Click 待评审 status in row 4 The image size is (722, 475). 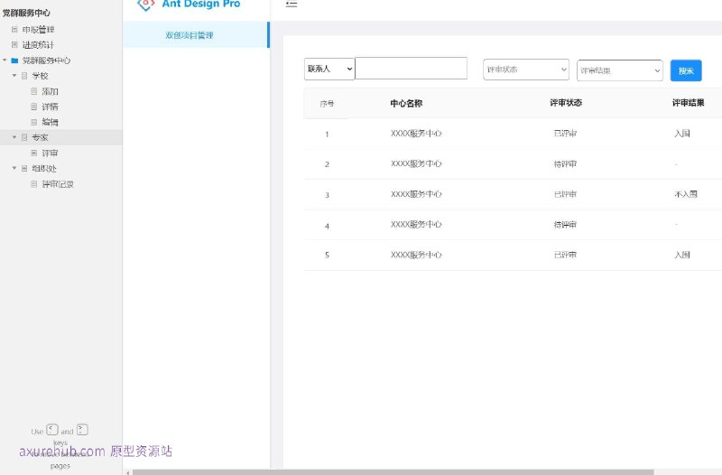[x=565, y=225]
